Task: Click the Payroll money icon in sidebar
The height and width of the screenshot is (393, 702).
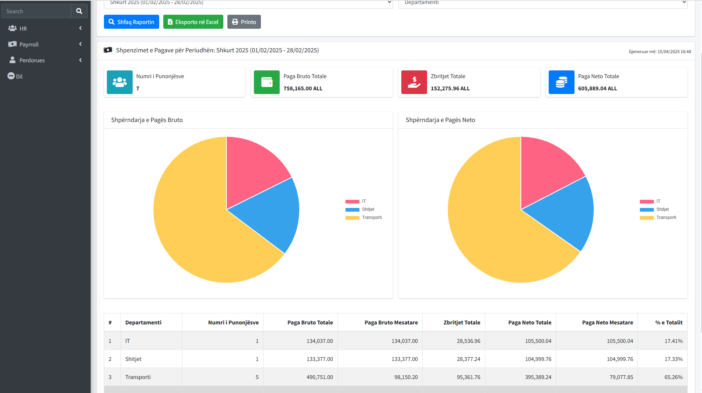Action: 12,44
